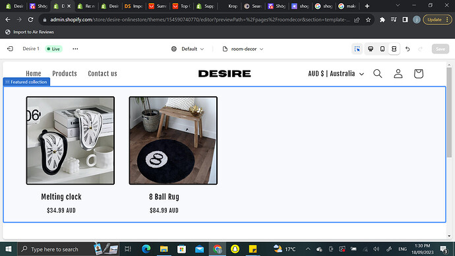Switch to the Supp tab
Image resolution: width=455 pixels, height=256 pixels.
coord(205,6)
